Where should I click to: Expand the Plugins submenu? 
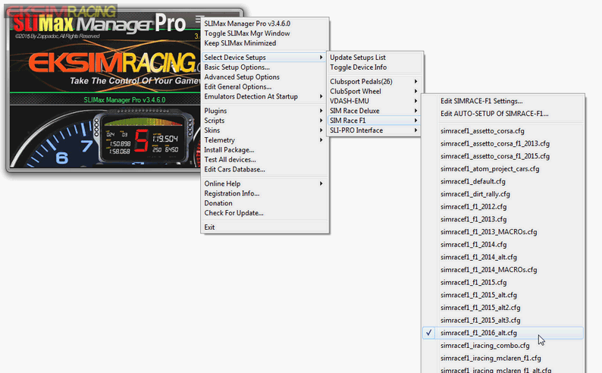[264, 111]
